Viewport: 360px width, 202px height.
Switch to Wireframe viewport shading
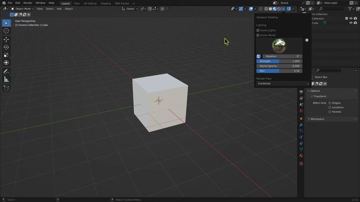pyautogui.click(x=266, y=9)
